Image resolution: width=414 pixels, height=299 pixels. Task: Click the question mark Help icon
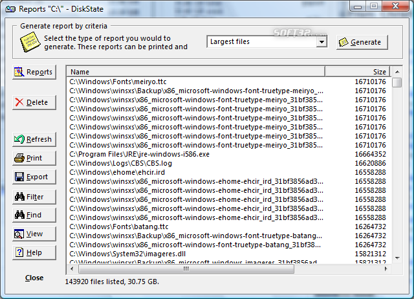19,252
